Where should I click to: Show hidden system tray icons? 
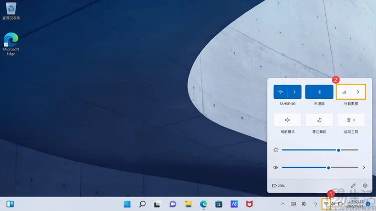coord(282,204)
